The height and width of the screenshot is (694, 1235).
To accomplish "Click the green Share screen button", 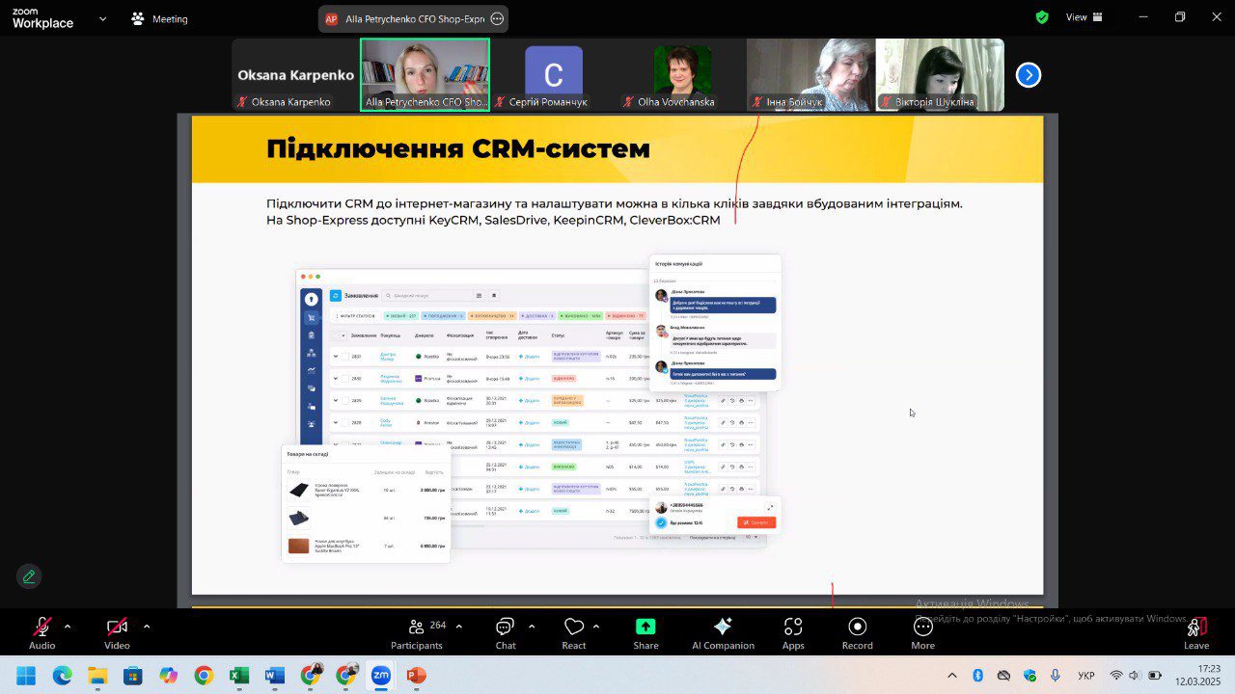I will (x=645, y=632).
